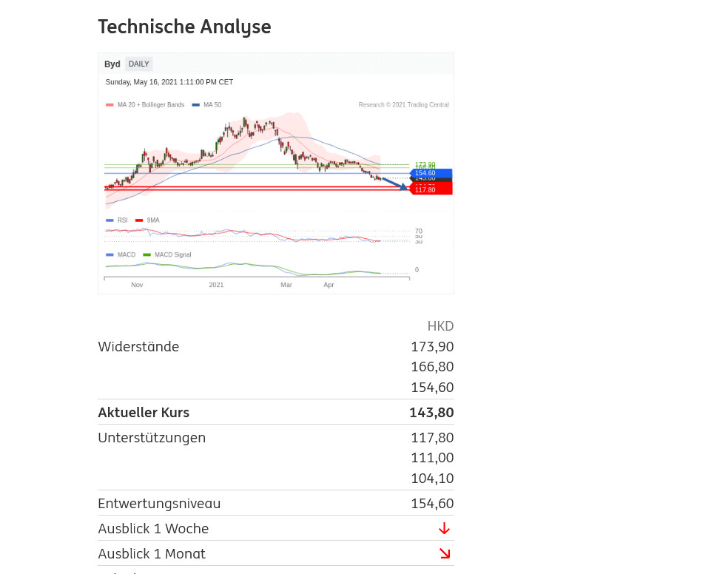Screen dimensions: 717x574
Task: Click the MA 20 + Bollinger Bands legend marker
Action: tap(110, 105)
